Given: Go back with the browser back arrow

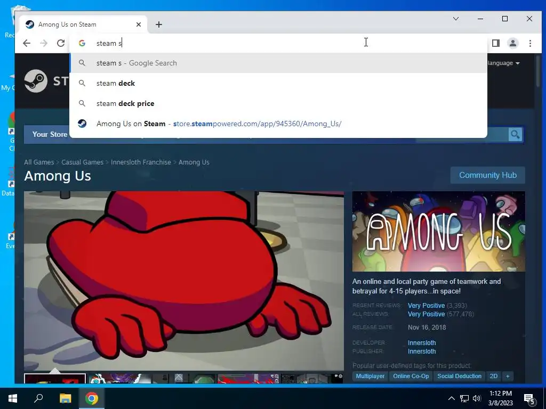Looking at the screenshot, I should [27, 43].
